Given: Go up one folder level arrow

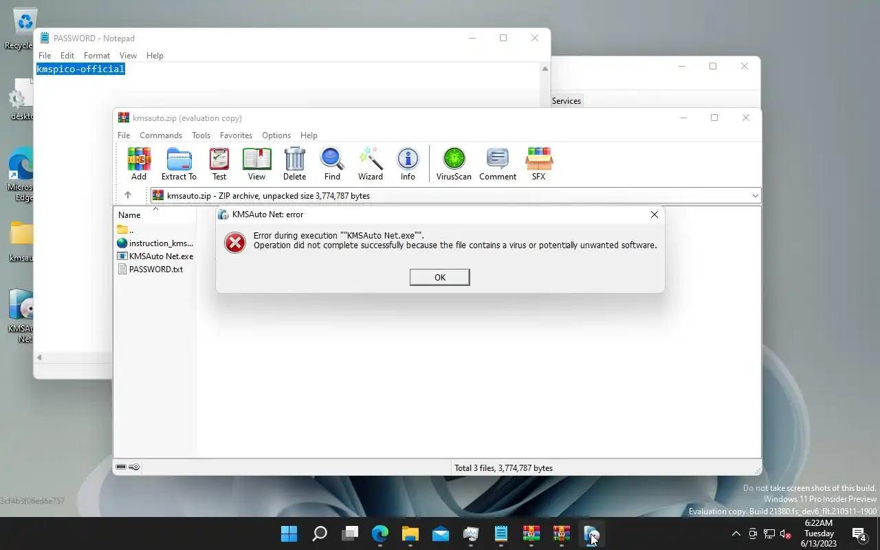Looking at the screenshot, I should (128, 195).
